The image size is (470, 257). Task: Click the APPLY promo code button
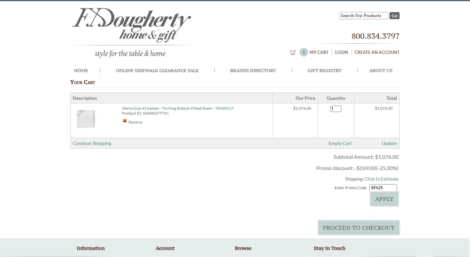tap(384, 199)
